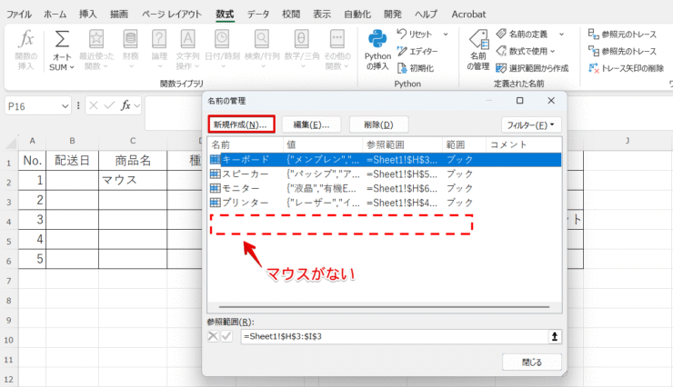Select column C header
Viewport: 673px width, 387px height.
(133, 141)
